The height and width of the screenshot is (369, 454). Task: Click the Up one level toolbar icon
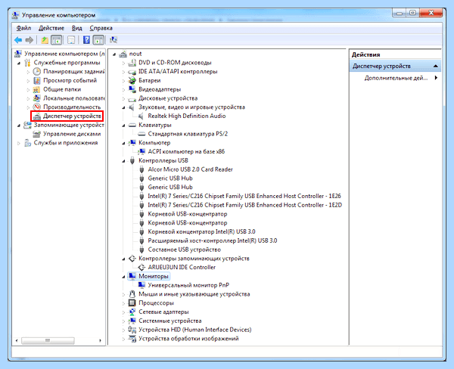pos(45,40)
